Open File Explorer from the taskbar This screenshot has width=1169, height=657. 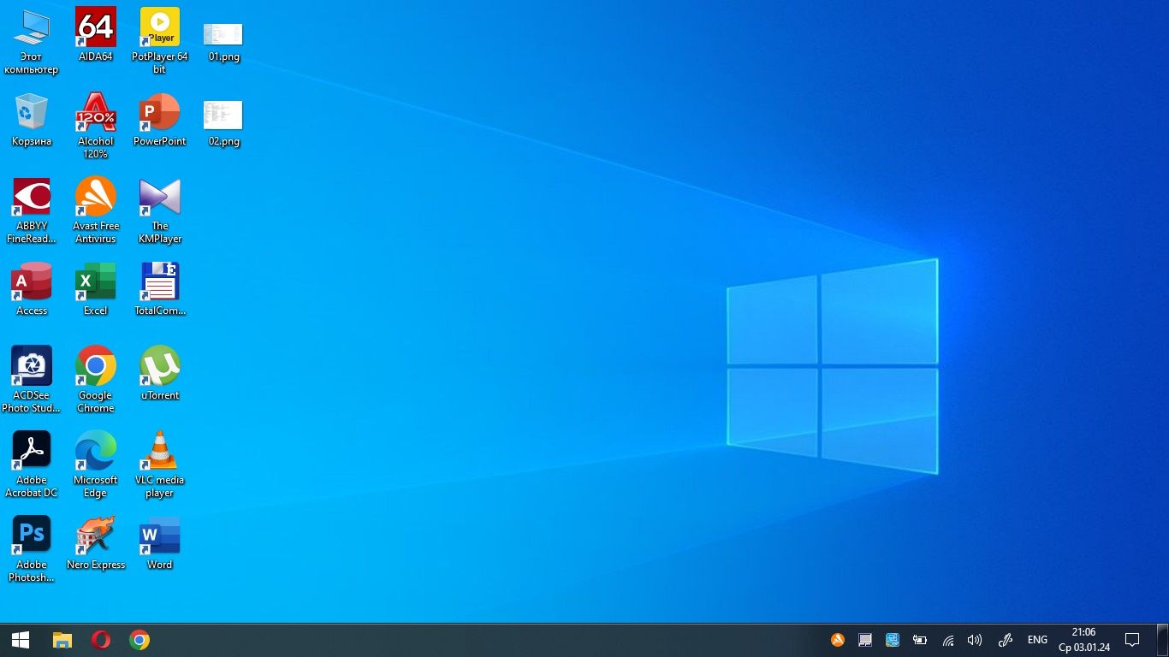(62, 640)
